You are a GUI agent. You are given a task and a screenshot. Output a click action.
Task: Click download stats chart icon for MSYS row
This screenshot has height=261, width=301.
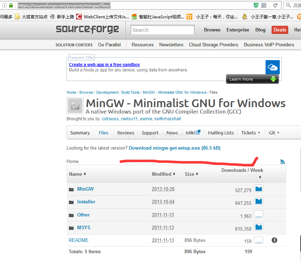(259, 227)
